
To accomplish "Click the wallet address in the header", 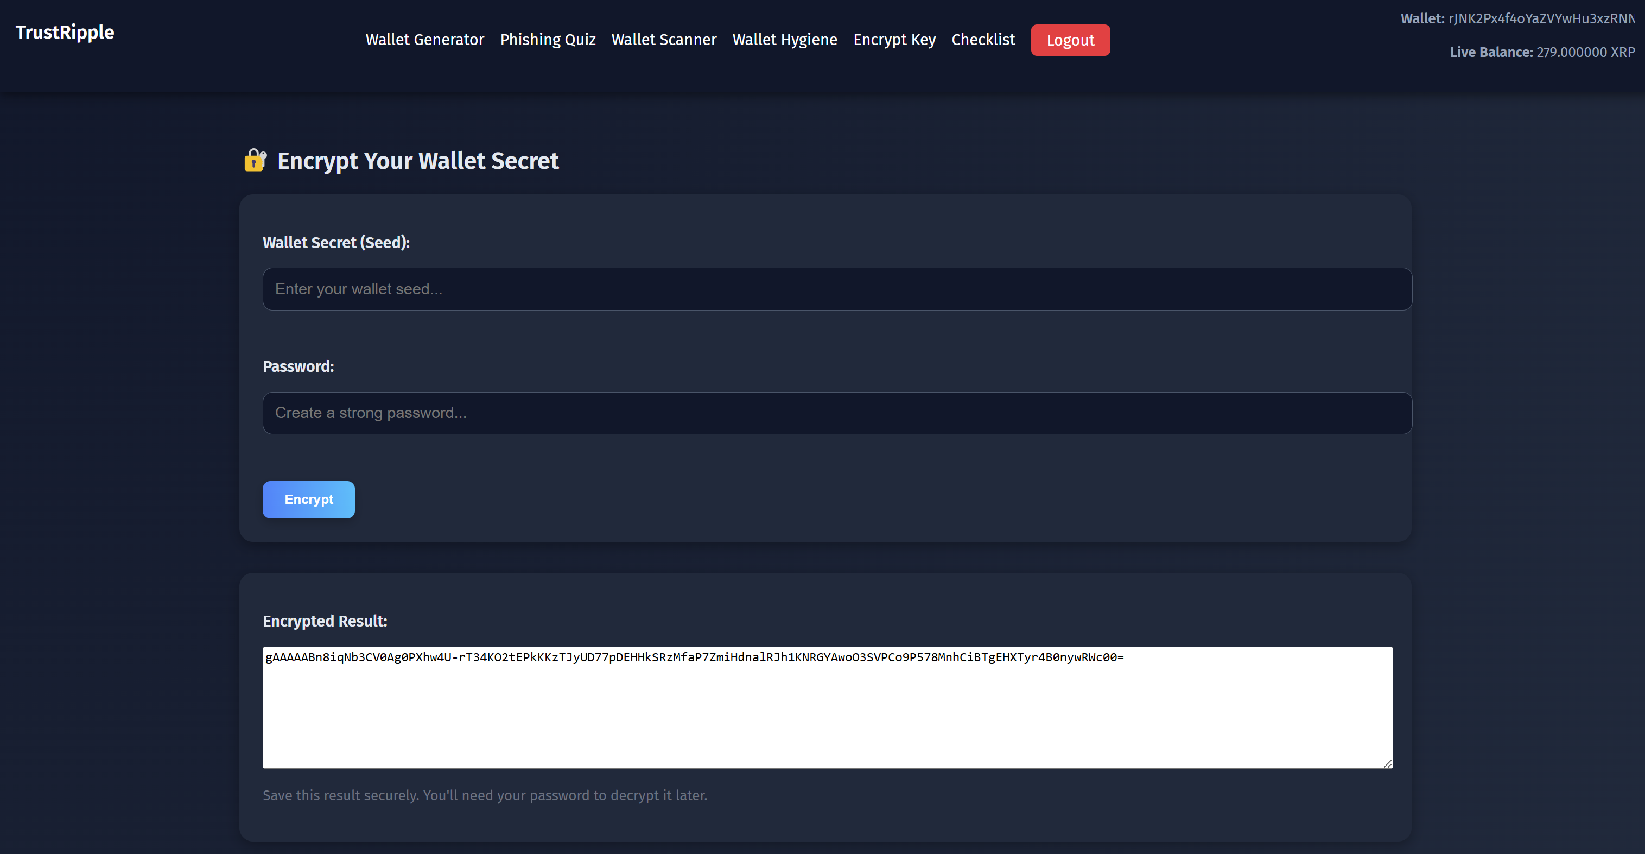I will coord(1541,18).
